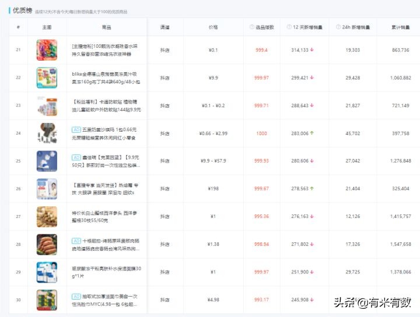Open the laundry beads thumbnail in row 21
The height and width of the screenshot is (317, 420).
point(47,50)
